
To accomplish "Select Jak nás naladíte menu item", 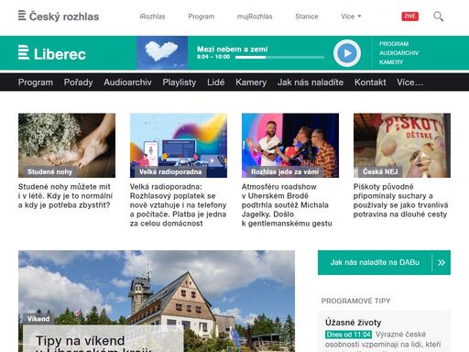I will (311, 82).
